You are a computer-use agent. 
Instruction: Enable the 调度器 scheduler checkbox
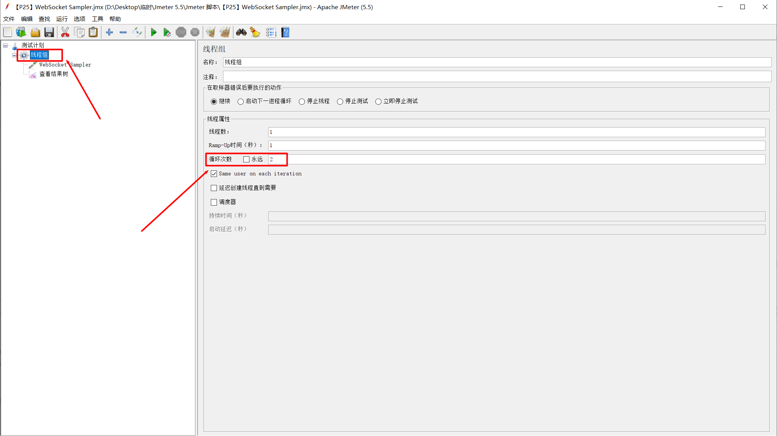tap(214, 202)
